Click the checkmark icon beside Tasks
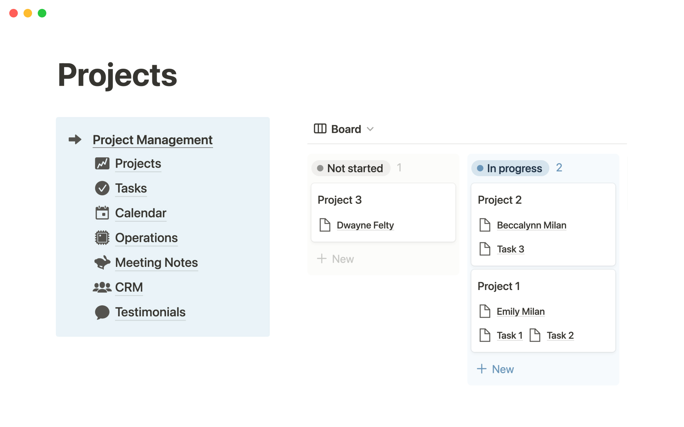 pyautogui.click(x=102, y=188)
